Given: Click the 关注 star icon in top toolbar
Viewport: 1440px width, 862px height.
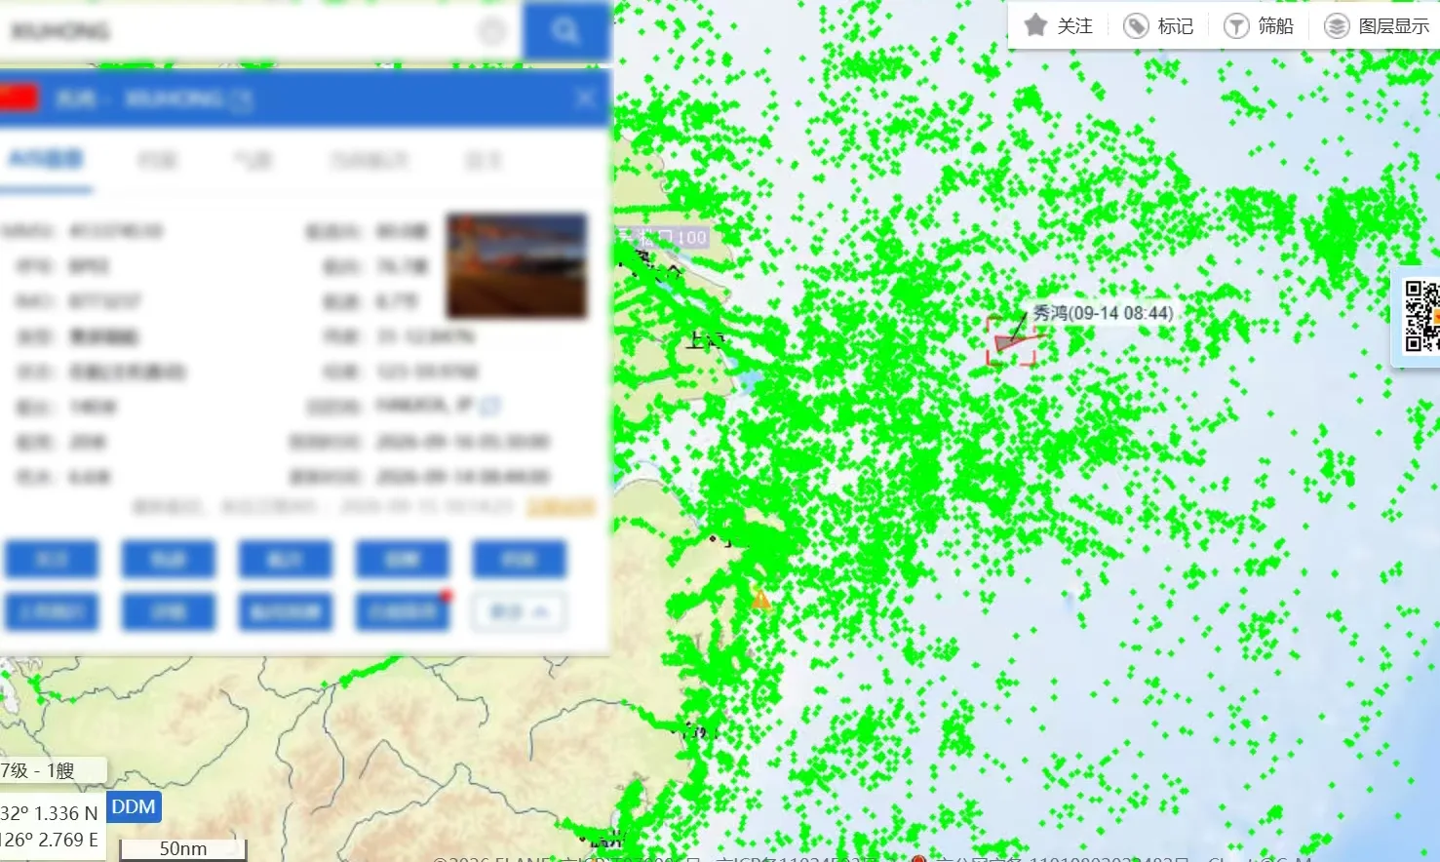Looking at the screenshot, I should pos(1036,25).
